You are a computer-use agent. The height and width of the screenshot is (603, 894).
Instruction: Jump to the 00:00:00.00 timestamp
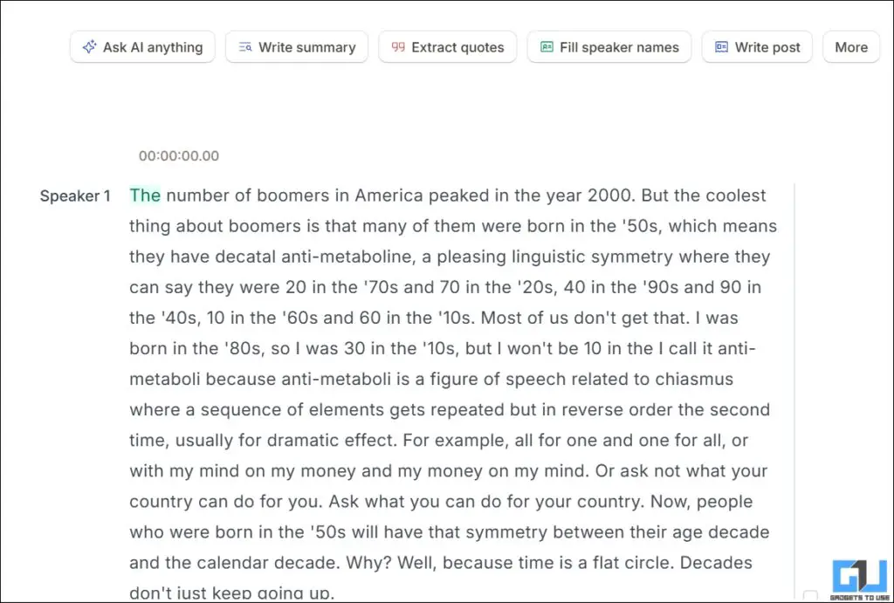(x=178, y=155)
